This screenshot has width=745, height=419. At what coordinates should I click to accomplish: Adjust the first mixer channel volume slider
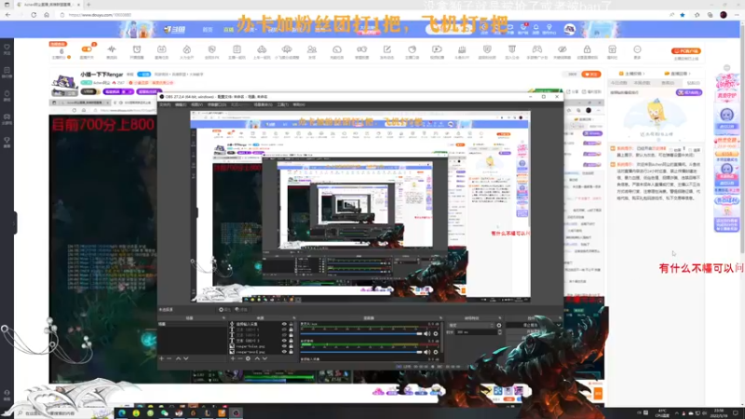(x=360, y=334)
